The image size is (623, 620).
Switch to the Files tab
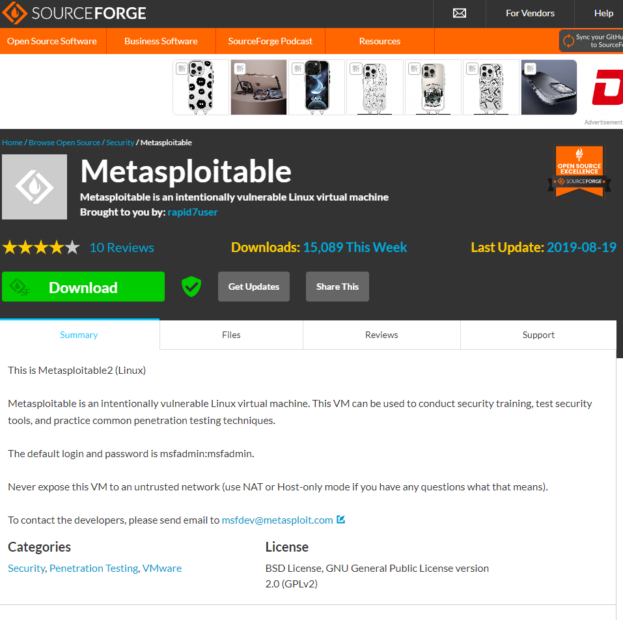(231, 335)
